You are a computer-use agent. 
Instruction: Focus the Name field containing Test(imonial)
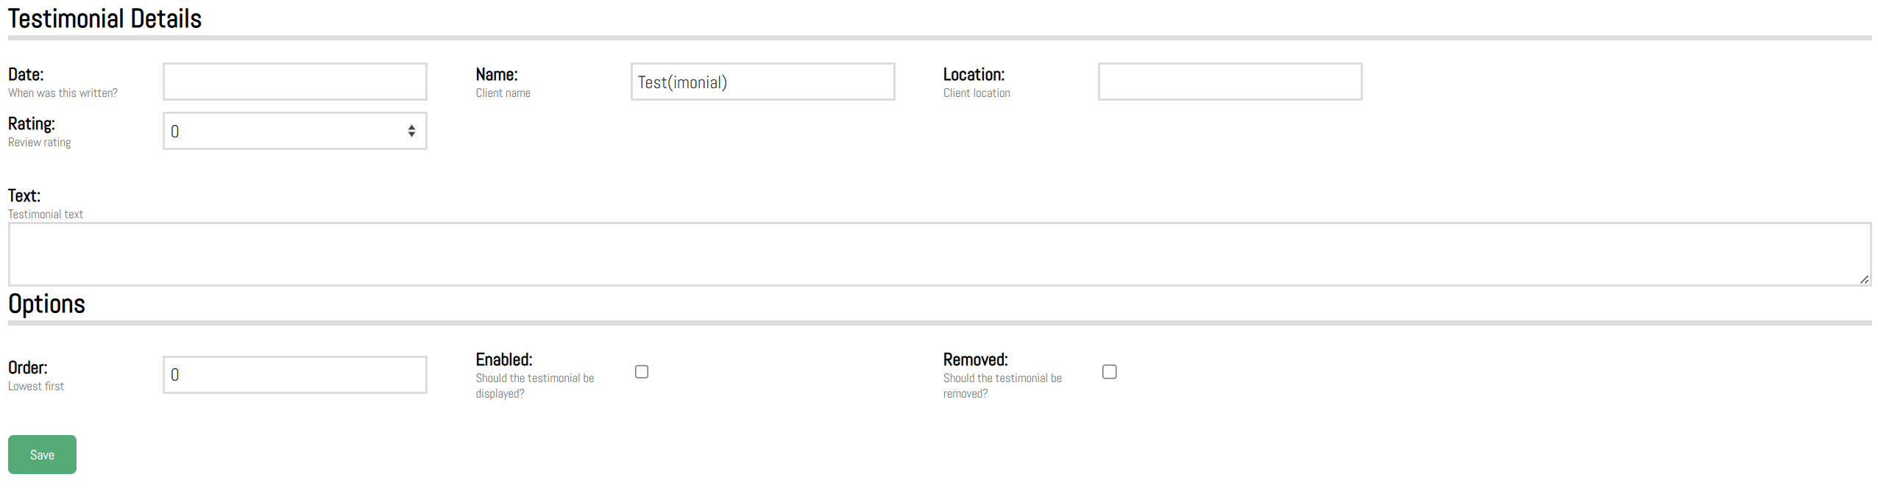click(762, 82)
